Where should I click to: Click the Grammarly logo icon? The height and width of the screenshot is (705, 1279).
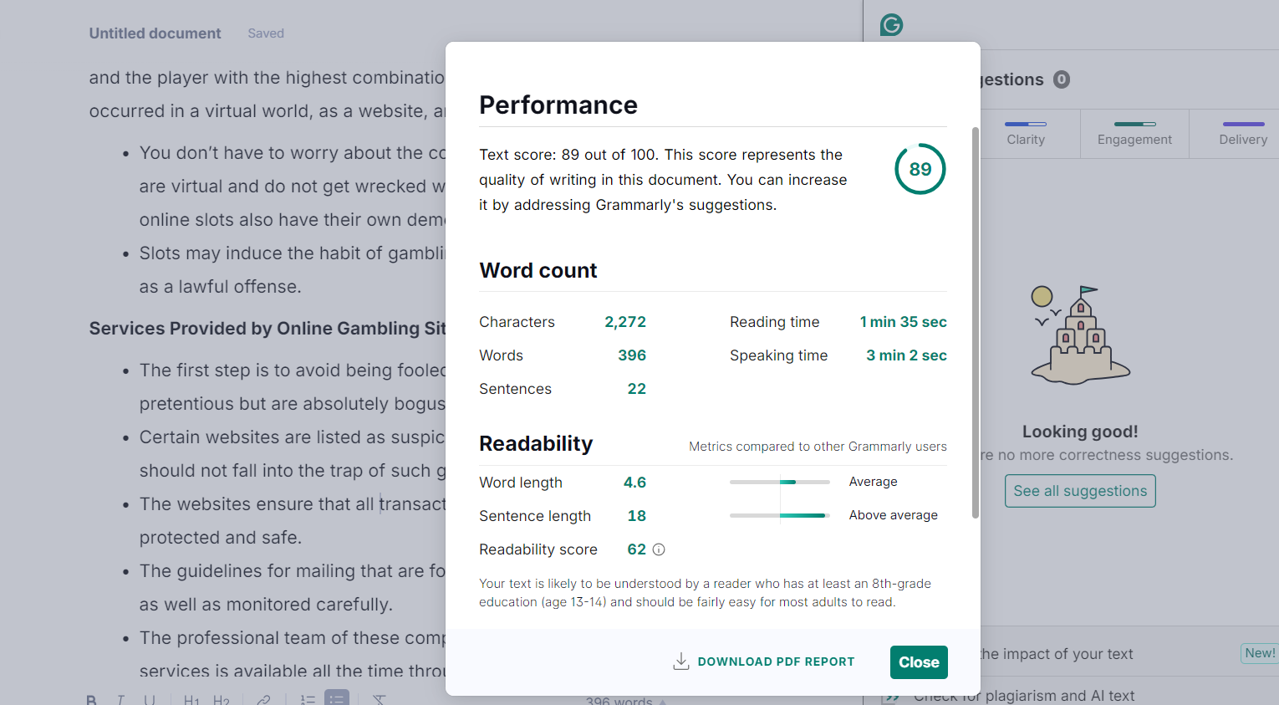[892, 25]
